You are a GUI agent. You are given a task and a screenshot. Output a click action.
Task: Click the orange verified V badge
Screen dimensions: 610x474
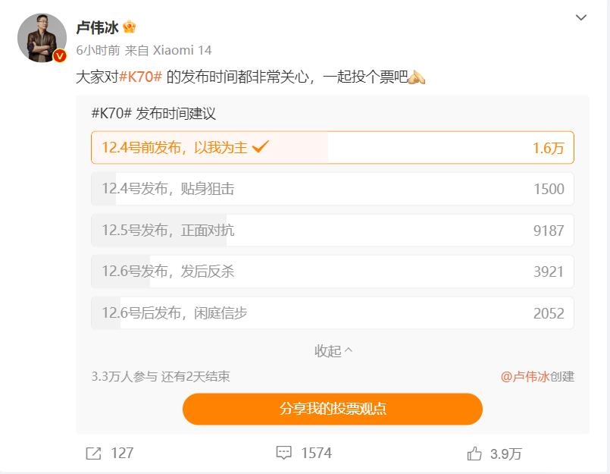59,55
